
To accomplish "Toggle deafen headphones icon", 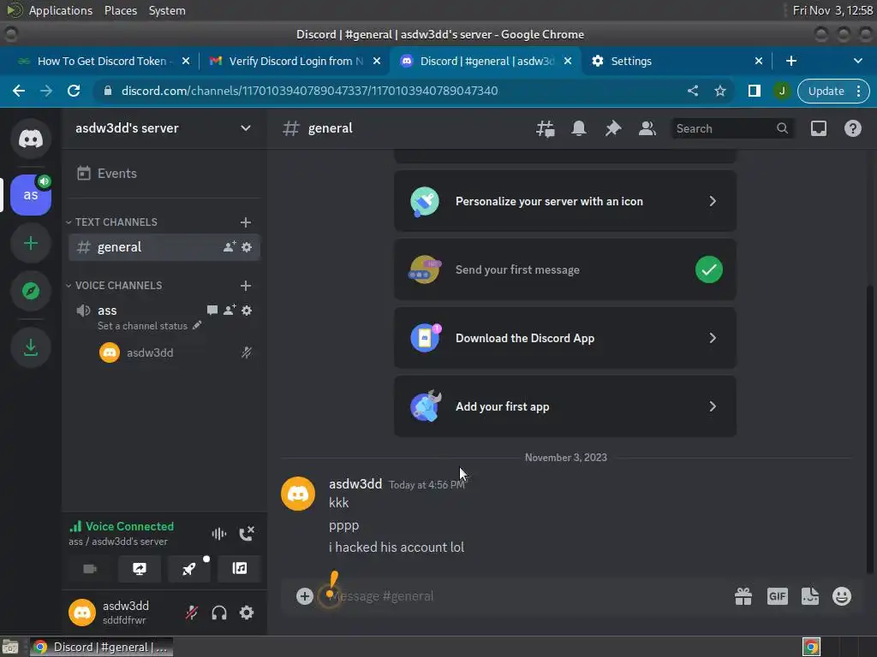I will coord(219,613).
